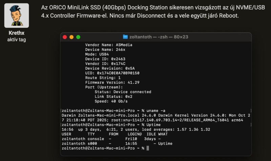Click the Krethx user avatar picture
Screen dimensions: 271x161
coord(17,16)
